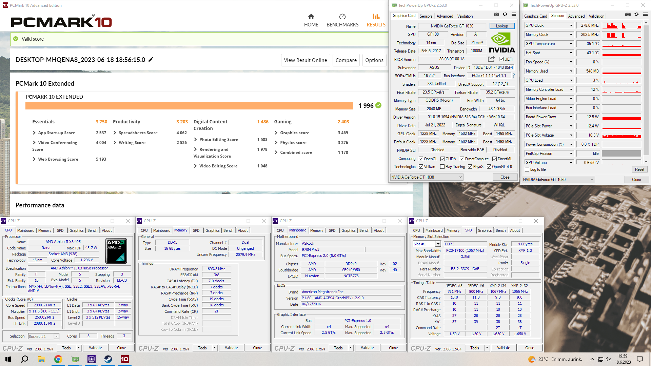Open Google Chrome from taskbar
651x366 pixels.
coord(58,359)
